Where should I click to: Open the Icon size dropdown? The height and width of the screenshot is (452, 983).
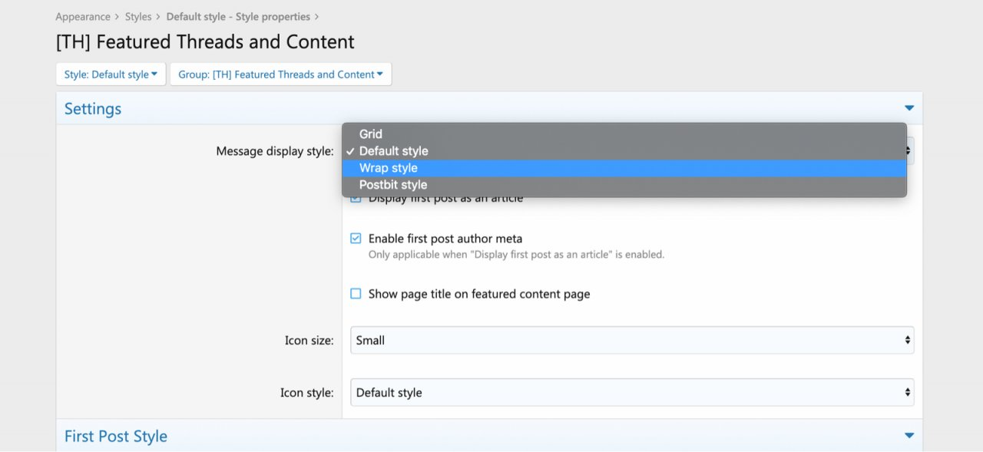(x=631, y=340)
